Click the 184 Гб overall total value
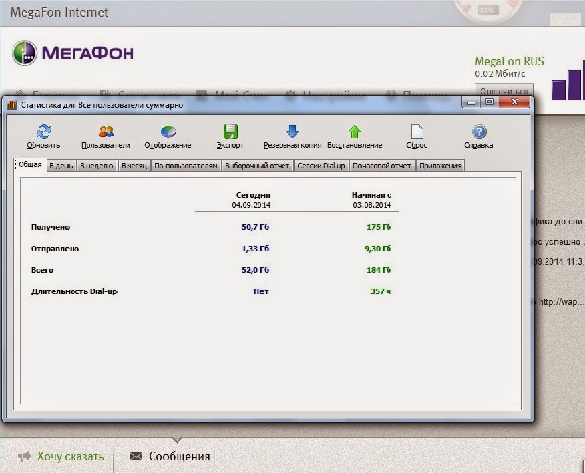 (x=379, y=269)
